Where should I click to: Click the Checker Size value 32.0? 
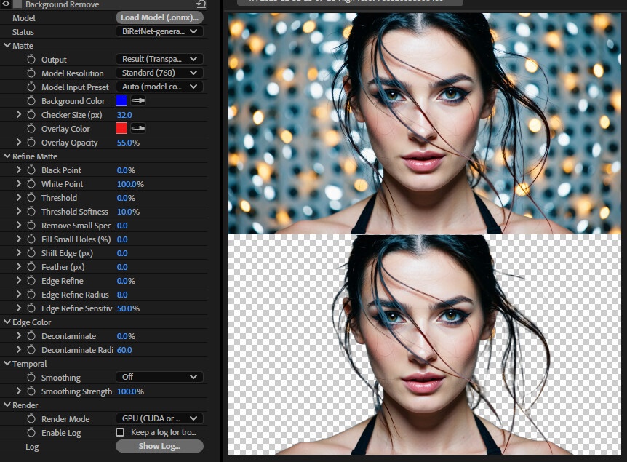[124, 115]
